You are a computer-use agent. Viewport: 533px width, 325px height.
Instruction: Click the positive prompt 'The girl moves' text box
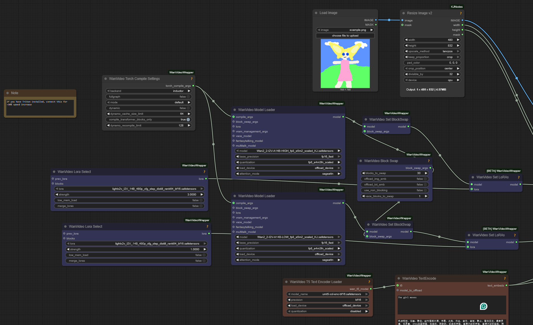click(452, 305)
